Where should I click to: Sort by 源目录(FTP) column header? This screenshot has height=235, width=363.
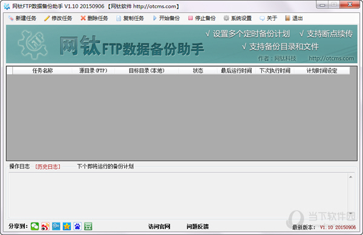(x=93, y=71)
